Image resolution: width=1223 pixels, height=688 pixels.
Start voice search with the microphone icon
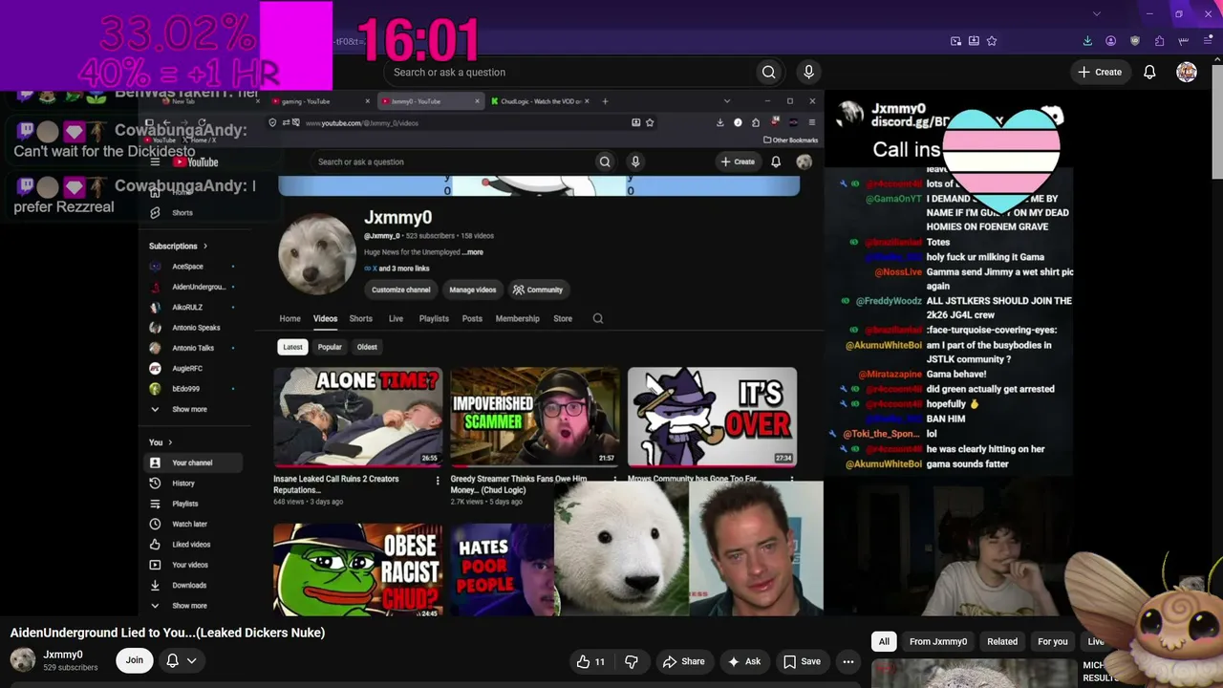(808, 73)
